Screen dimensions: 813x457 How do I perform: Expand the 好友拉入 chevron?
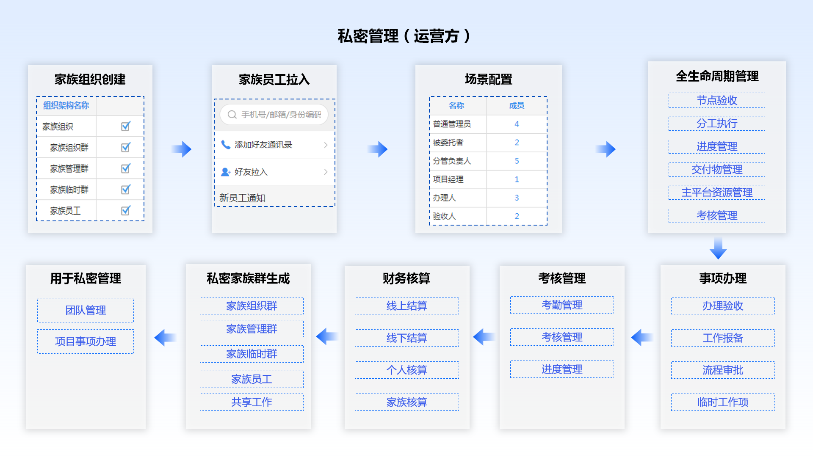click(x=326, y=172)
